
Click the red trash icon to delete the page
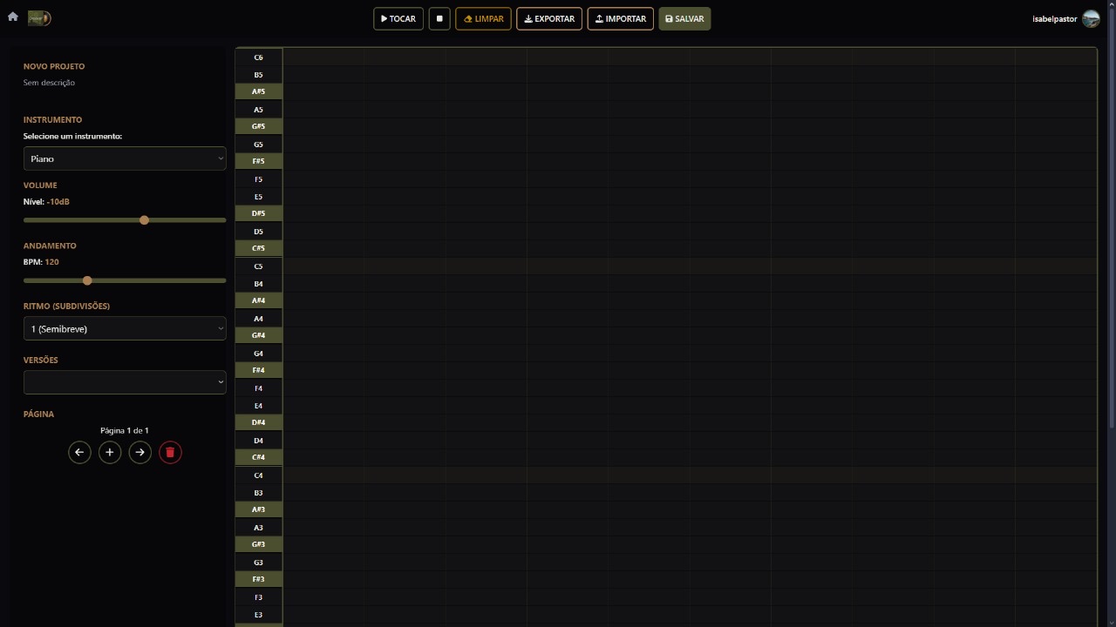point(170,452)
